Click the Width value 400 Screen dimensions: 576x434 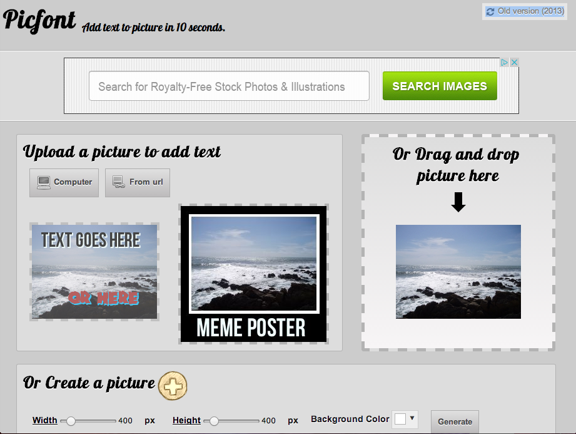tap(125, 421)
